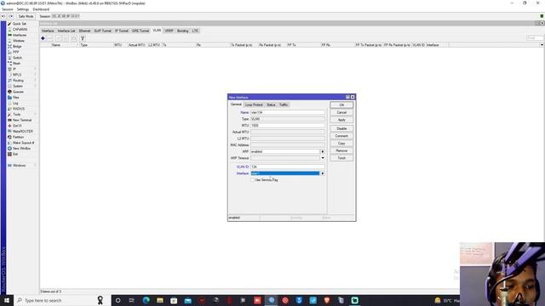Click OK in New Interface dialog
The width and height of the screenshot is (545, 306).
341,105
